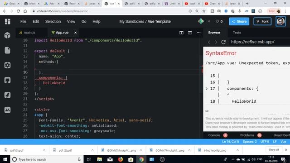Open the View menu

[x=71, y=21]
